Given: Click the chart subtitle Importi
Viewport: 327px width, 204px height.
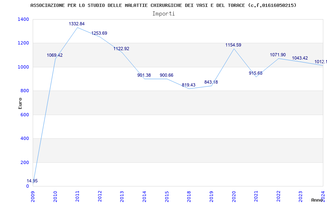Looking at the screenshot, I should pyautogui.click(x=163, y=14).
